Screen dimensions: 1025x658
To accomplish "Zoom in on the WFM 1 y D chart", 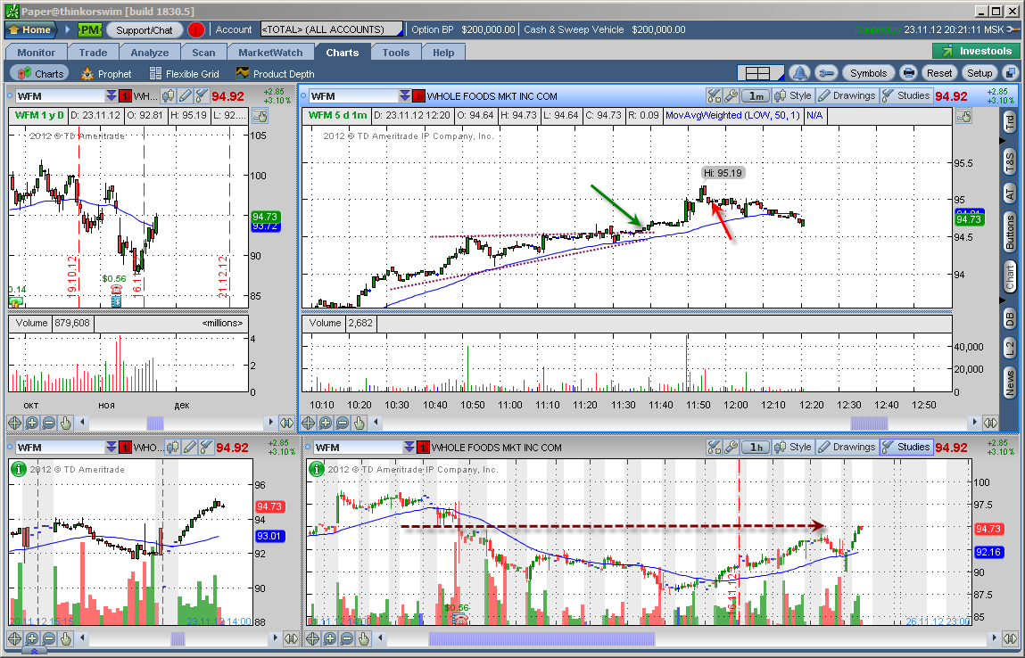I will [x=31, y=423].
